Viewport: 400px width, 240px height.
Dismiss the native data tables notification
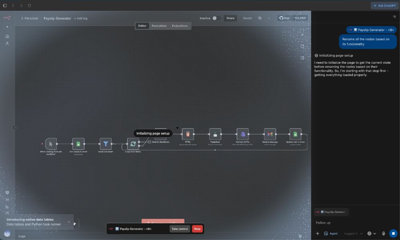[x=69, y=222]
